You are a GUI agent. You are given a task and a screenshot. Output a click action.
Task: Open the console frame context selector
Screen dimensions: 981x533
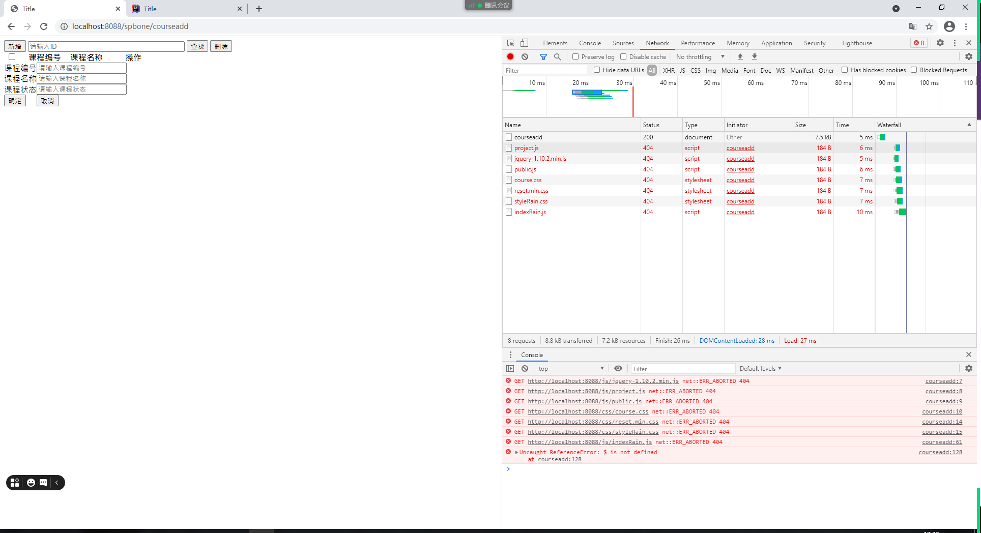[570, 368]
